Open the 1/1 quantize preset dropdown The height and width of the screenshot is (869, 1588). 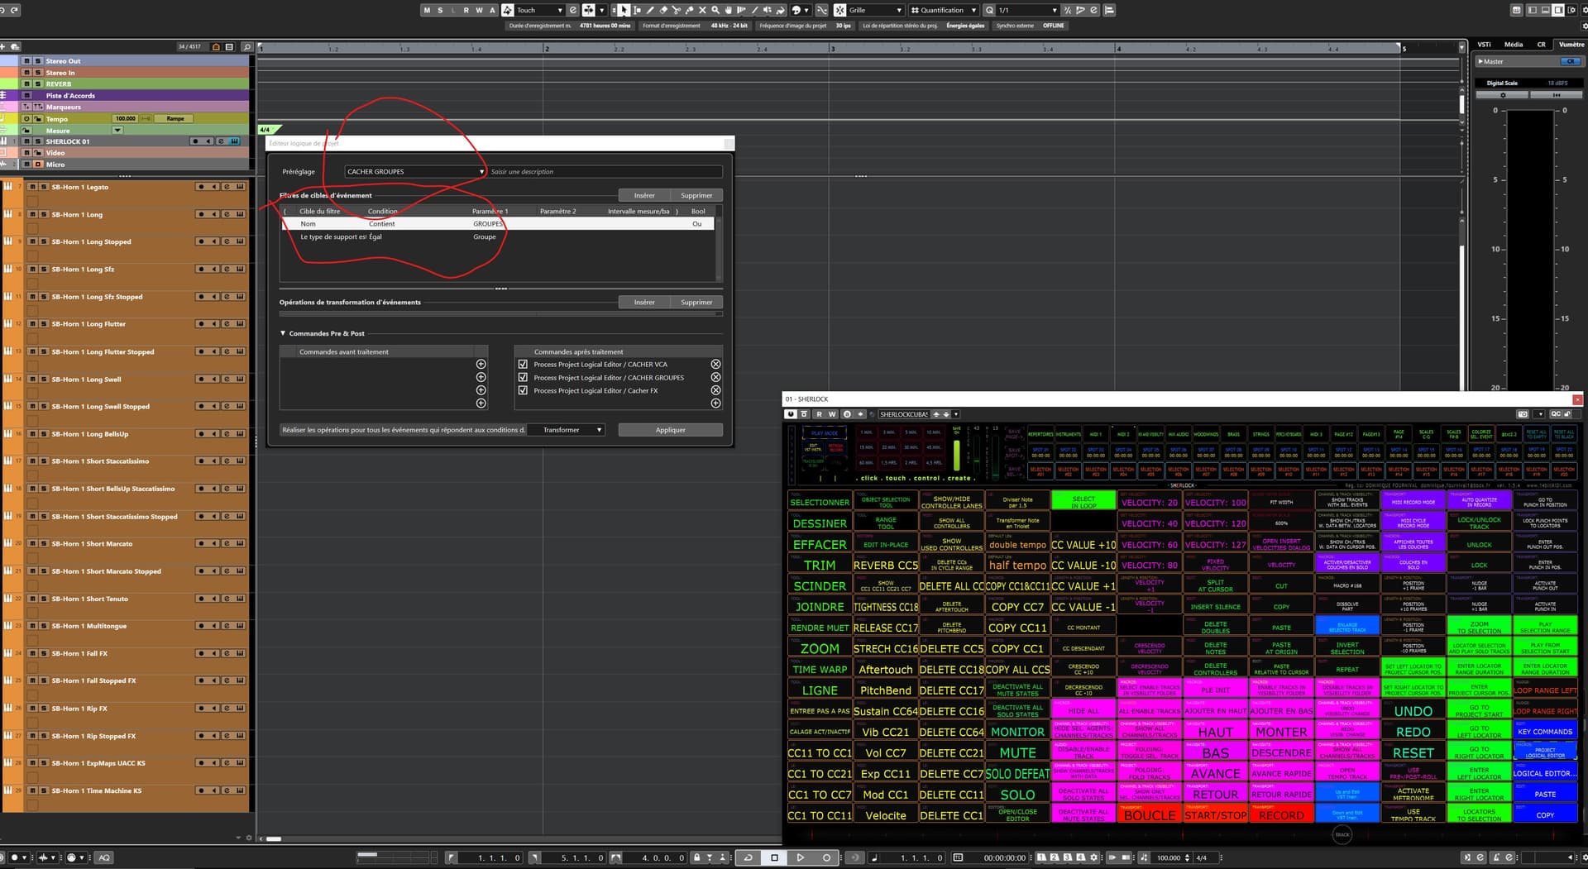point(1027,10)
